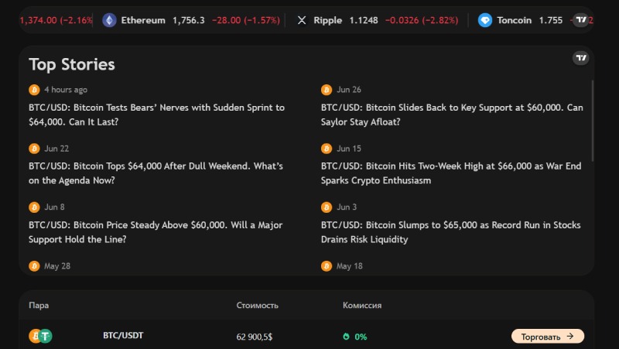
Task: Open story 'Bitcoin Slumps to $65,000'
Action: (x=451, y=231)
